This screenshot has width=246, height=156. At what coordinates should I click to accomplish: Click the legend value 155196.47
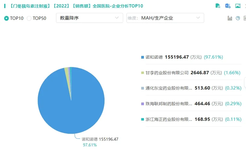177,57
